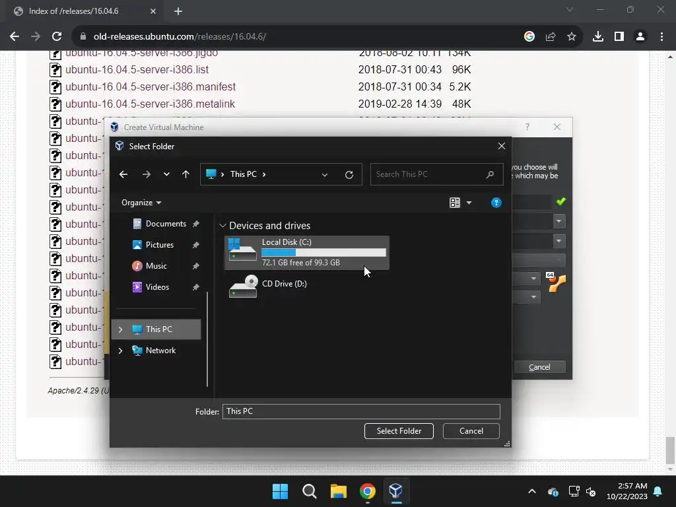676x507 pixels.
Task: Select Pictures in navigation pane
Action: tap(160, 245)
